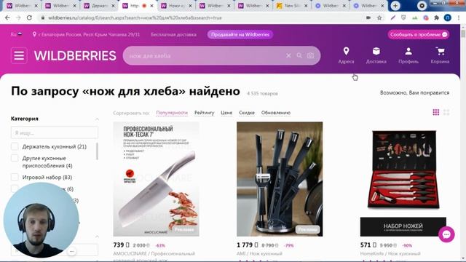Sort results by Цене

pos(226,113)
